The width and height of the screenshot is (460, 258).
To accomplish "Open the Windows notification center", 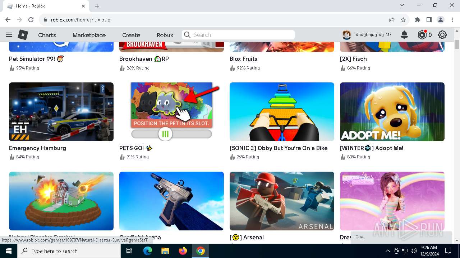I will click(448, 251).
